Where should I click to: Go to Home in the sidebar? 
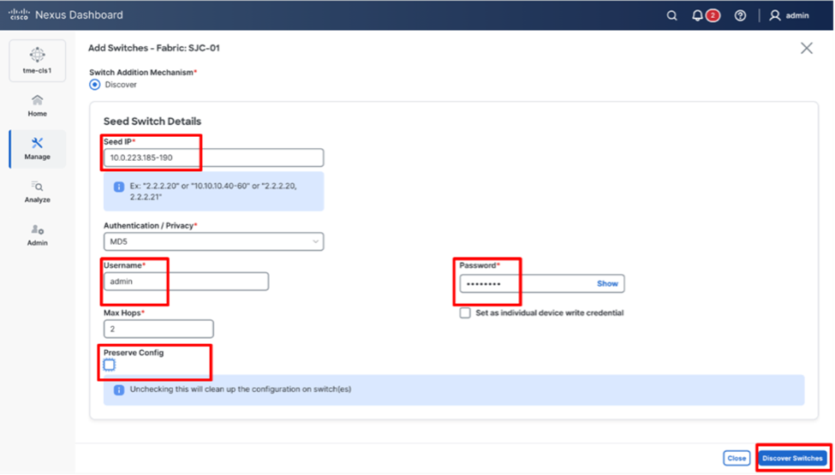pyautogui.click(x=38, y=106)
